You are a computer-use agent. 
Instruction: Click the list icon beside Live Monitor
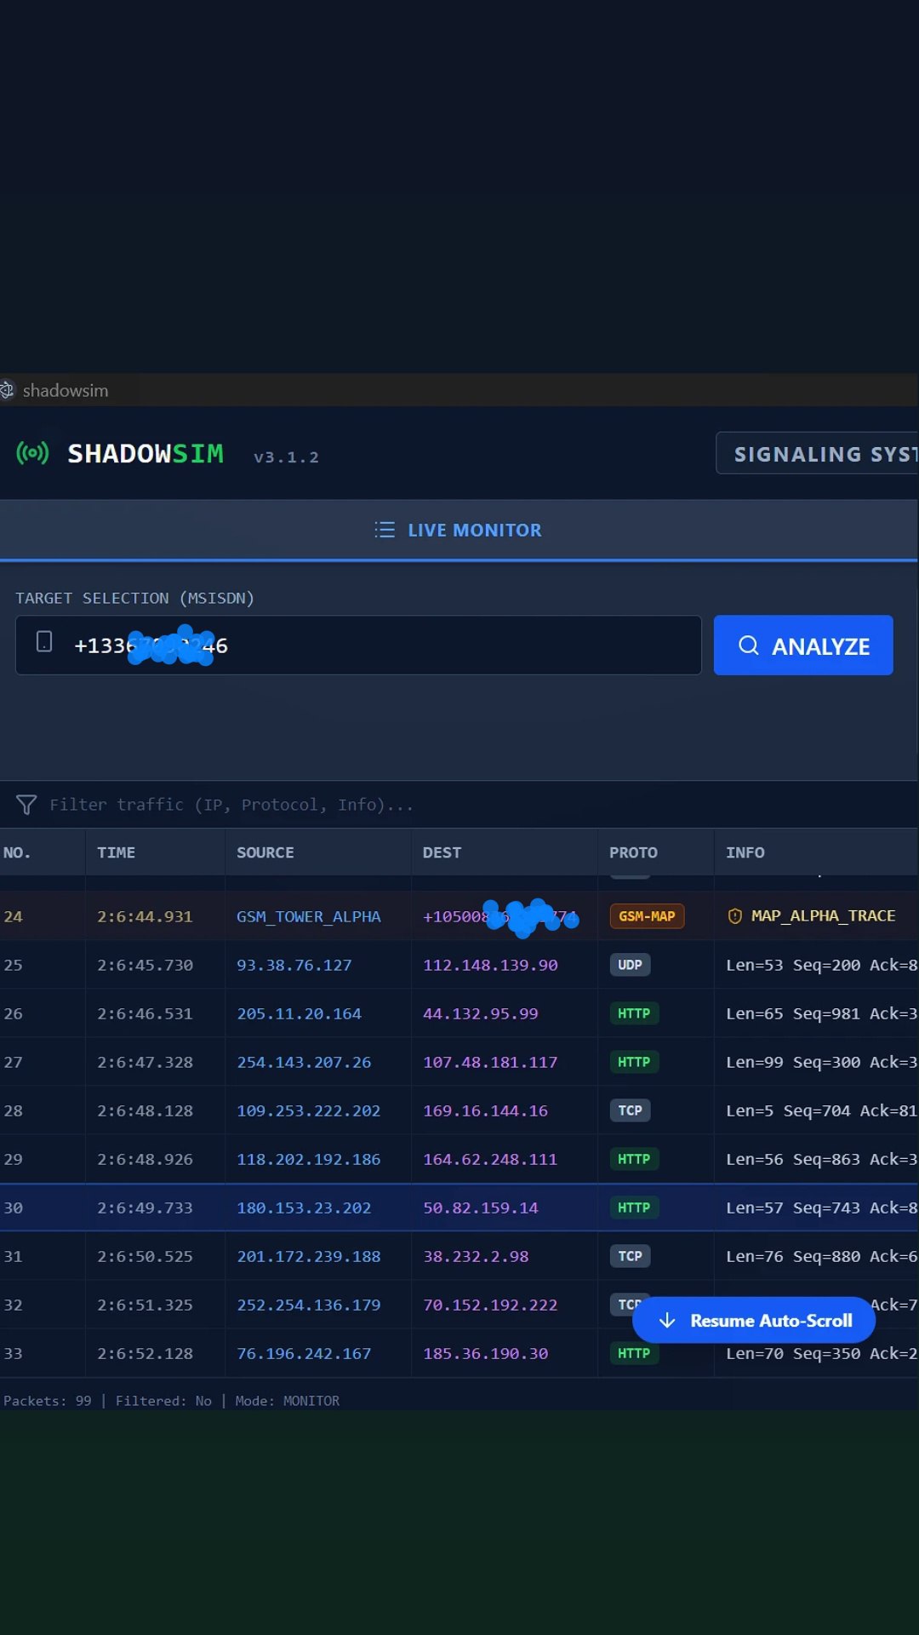click(385, 530)
